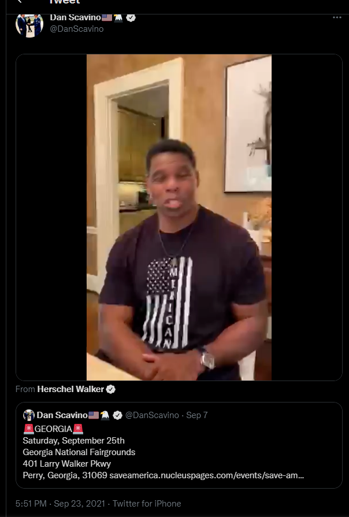Click the back arrow beside Tweet header
Screen dimensions: 349x517
tap(19, 1)
